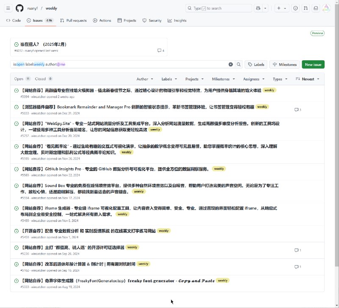Open the notifications inbox icon
This screenshot has height=308, width=339.
316,8
